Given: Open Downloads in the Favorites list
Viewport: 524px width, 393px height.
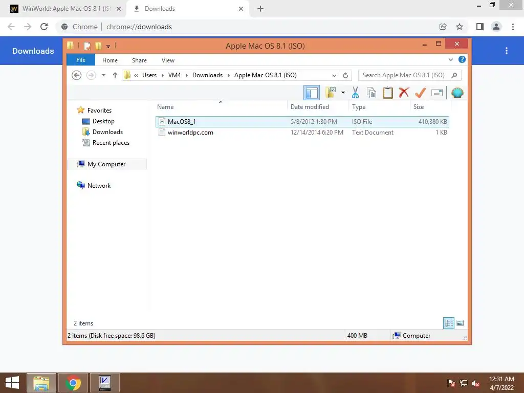Looking at the screenshot, I should click(107, 132).
